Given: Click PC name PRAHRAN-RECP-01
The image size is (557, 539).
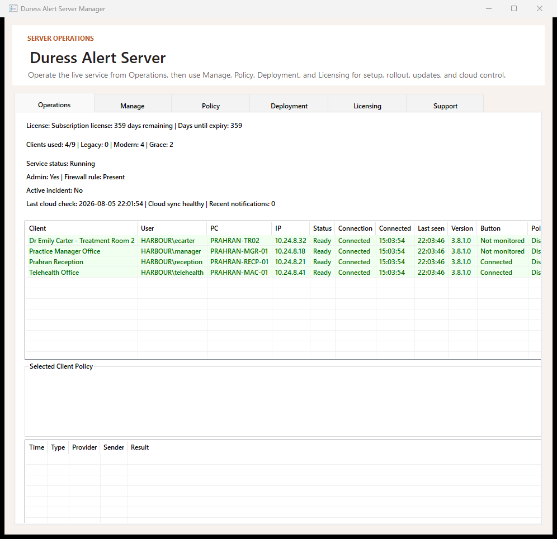Looking at the screenshot, I should click(239, 262).
